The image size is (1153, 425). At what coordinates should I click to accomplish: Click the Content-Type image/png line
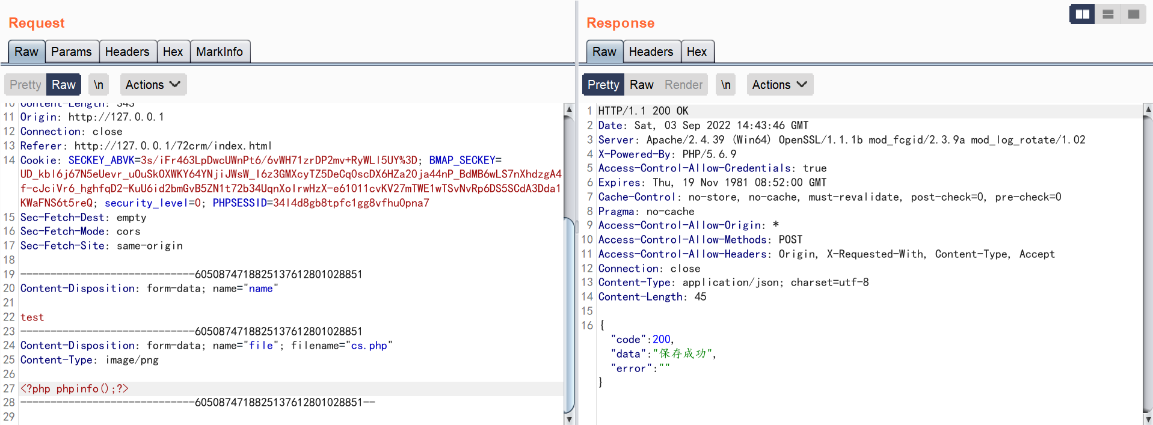point(90,360)
